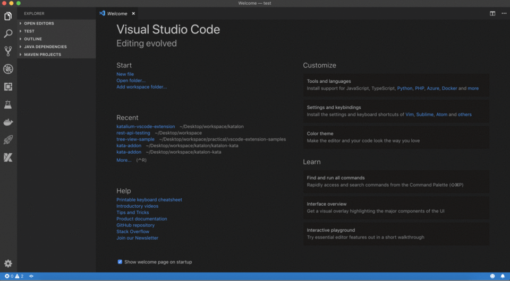Click the status bar icon beside the warnings count

pos(31,276)
